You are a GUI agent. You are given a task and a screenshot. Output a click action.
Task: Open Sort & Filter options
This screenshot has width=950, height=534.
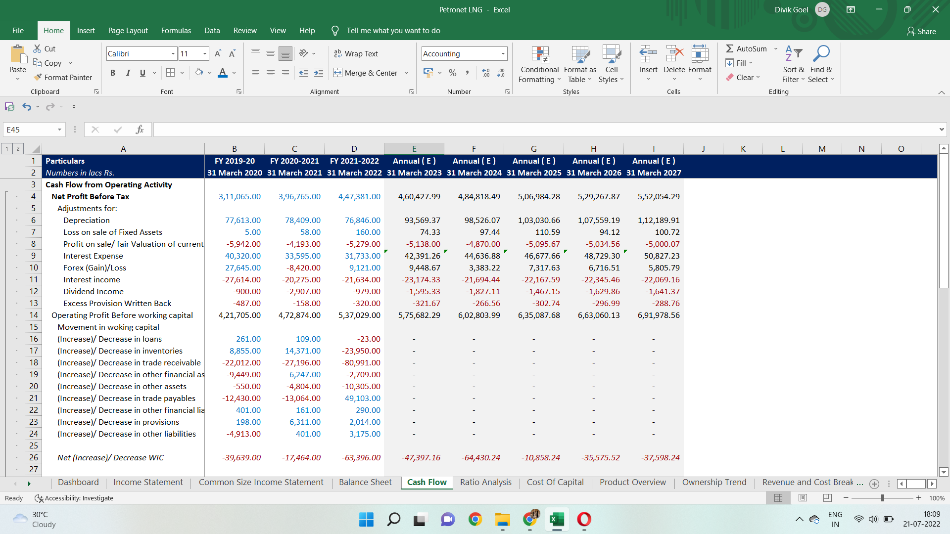(794, 64)
